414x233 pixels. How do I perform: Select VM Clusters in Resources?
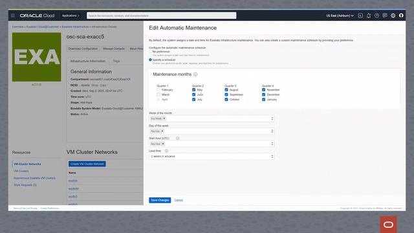[21, 171]
